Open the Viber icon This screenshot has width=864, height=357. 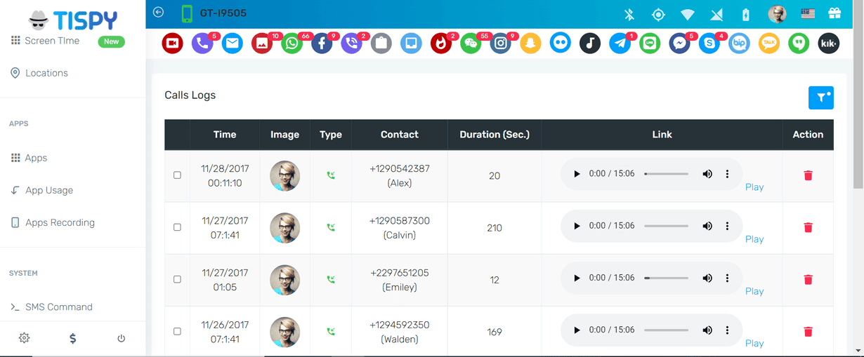pyautogui.click(x=351, y=43)
